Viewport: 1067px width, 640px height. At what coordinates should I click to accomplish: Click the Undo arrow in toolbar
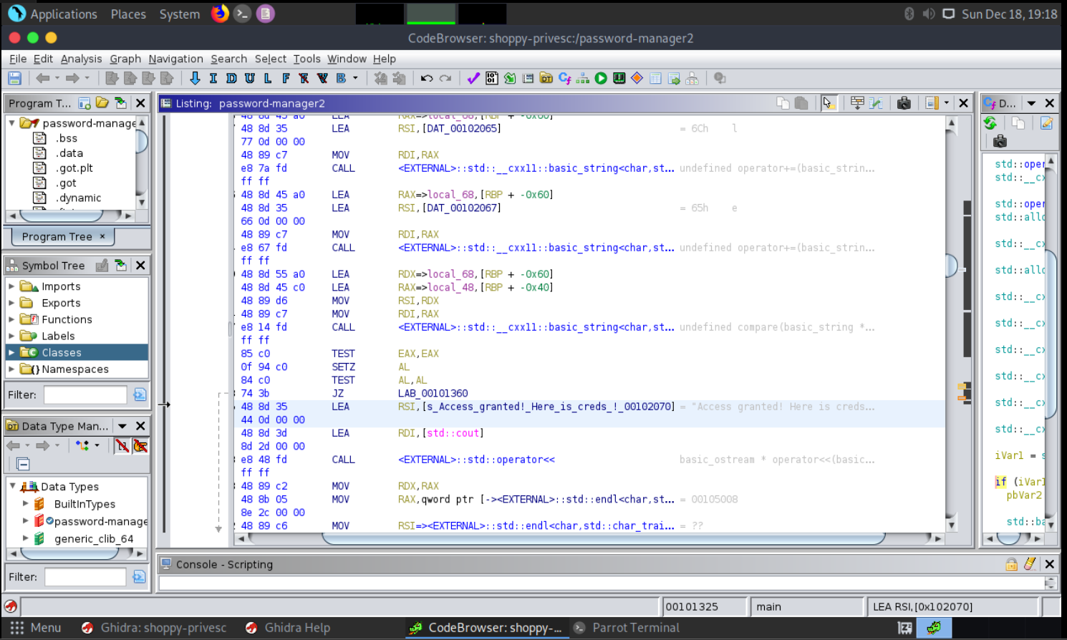[427, 78]
